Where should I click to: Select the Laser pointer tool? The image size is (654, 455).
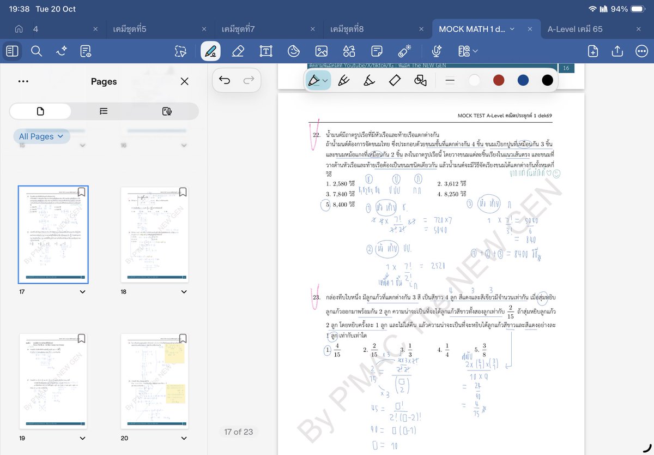point(404,51)
